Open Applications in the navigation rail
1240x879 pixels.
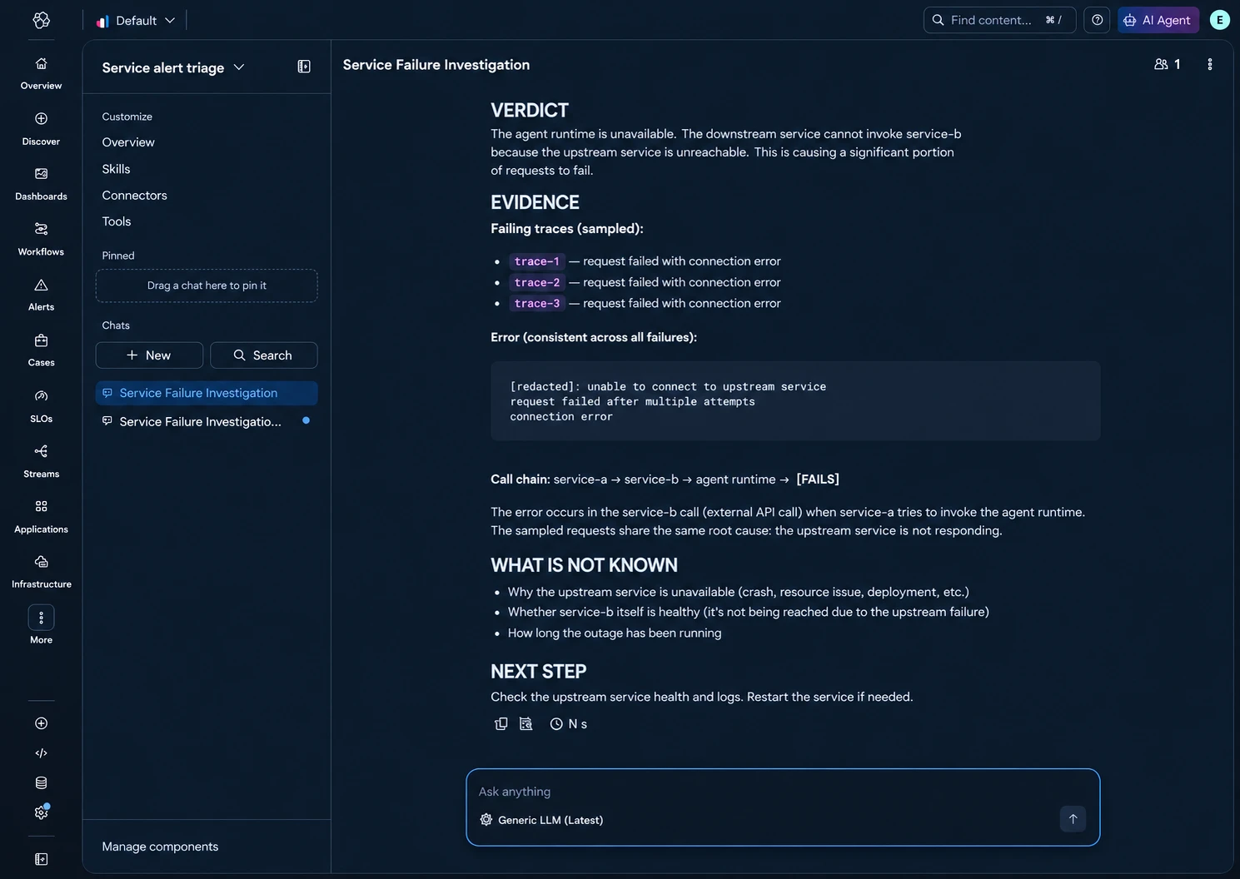pyautogui.click(x=41, y=517)
